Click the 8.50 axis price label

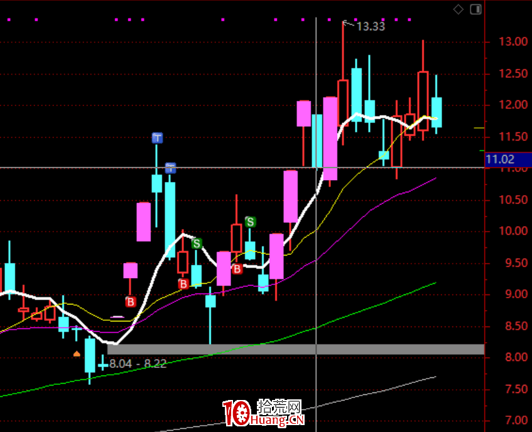516,327
